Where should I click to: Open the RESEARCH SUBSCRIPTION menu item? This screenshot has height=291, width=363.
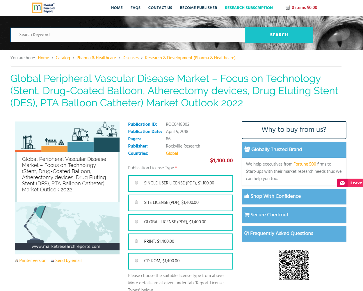pos(249,8)
